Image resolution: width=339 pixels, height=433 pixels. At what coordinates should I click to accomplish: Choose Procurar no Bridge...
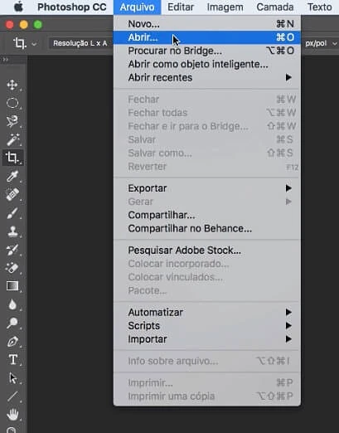tap(207, 51)
